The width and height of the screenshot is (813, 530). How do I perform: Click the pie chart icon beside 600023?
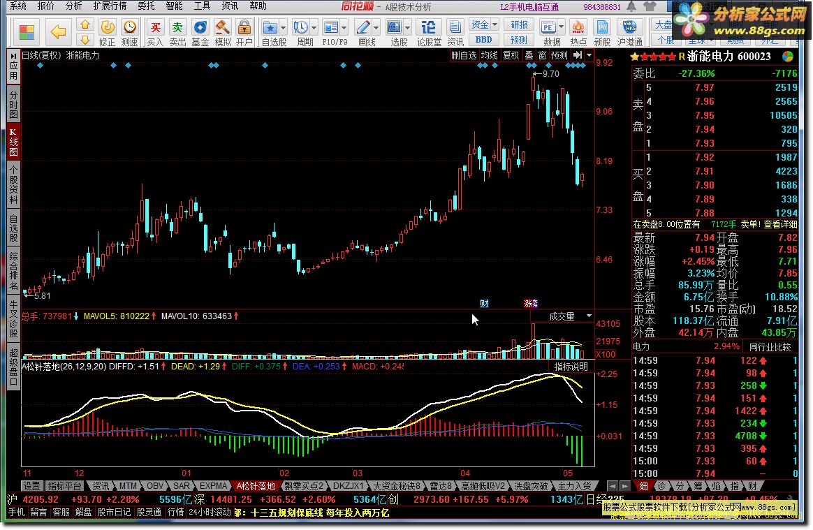point(787,57)
